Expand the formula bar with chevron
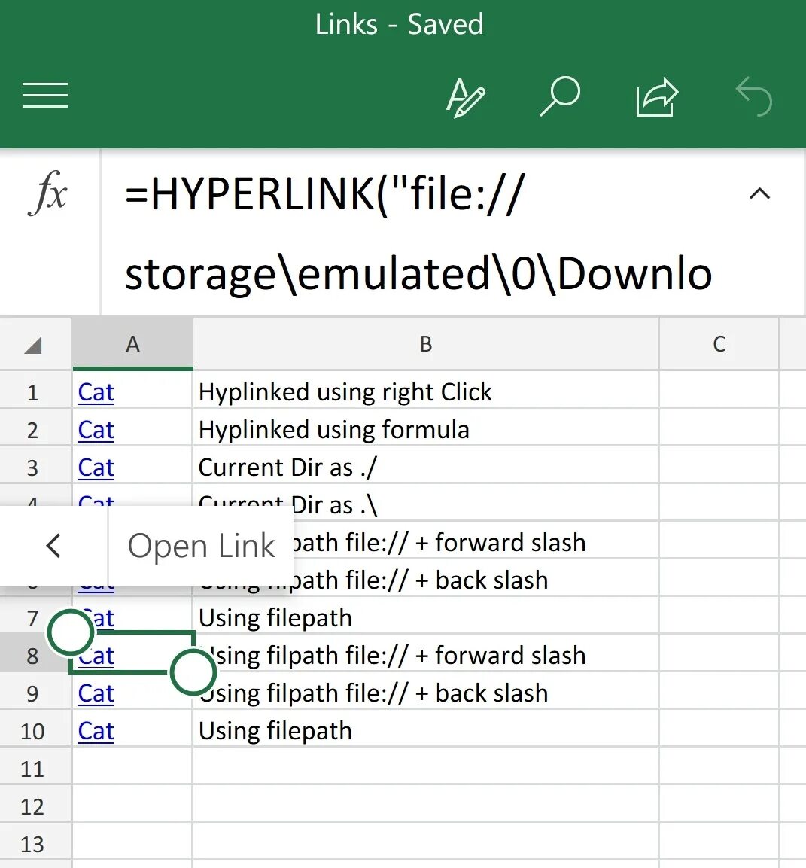This screenshot has width=806, height=868. pos(760,194)
